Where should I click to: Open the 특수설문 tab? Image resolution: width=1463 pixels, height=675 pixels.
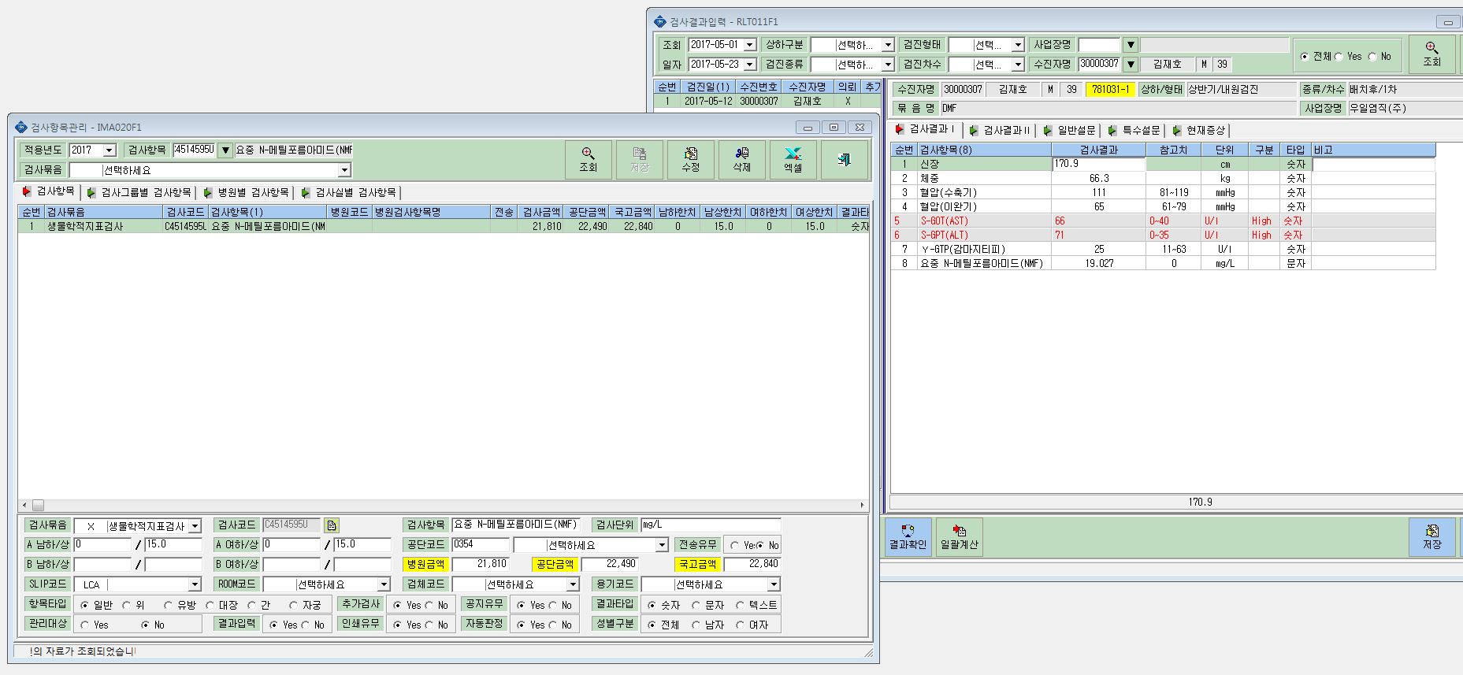click(1134, 130)
